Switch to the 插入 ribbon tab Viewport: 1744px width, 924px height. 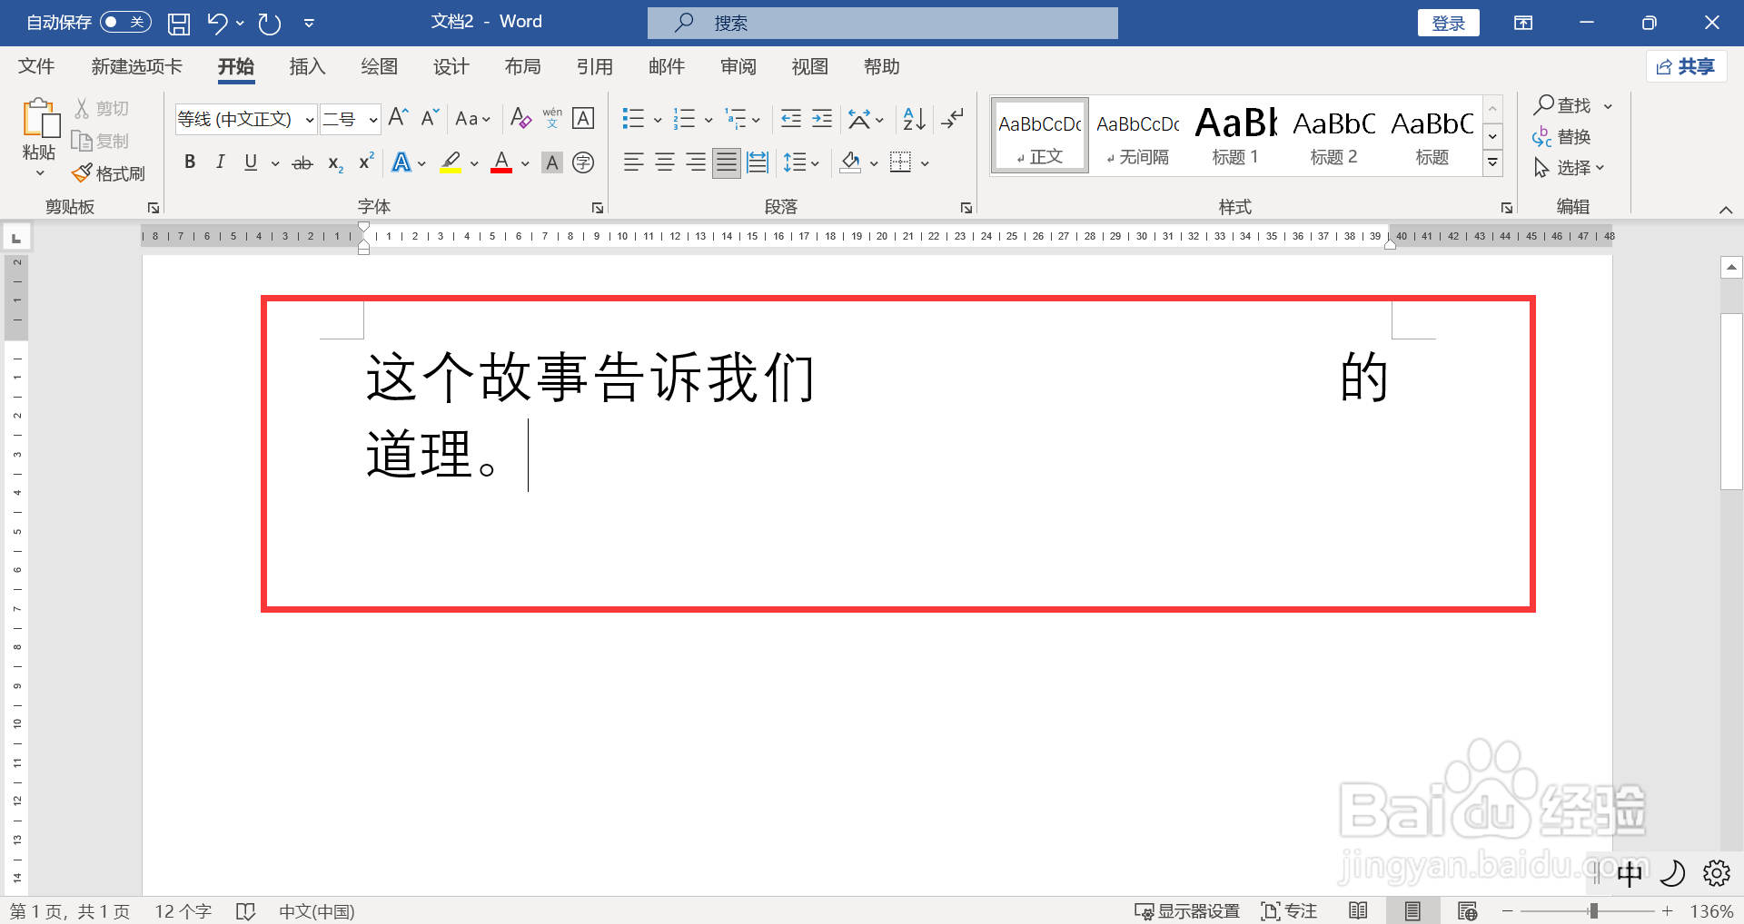coord(307,66)
